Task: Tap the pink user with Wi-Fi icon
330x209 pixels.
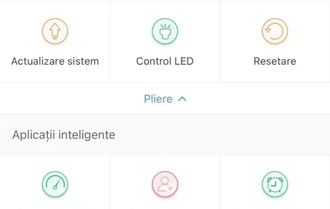Action: (x=165, y=184)
